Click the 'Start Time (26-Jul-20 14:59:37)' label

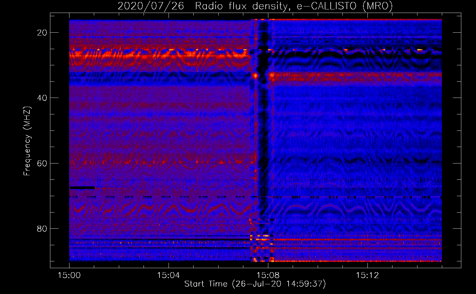(255, 284)
